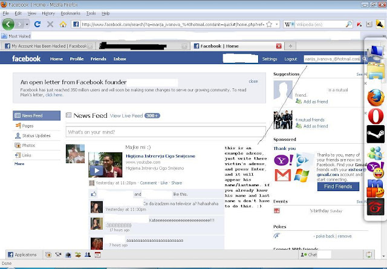The width and height of the screenshot is (387, 269).
Task: Open Status Updates in left sidebar
Action: coord(36,135)
